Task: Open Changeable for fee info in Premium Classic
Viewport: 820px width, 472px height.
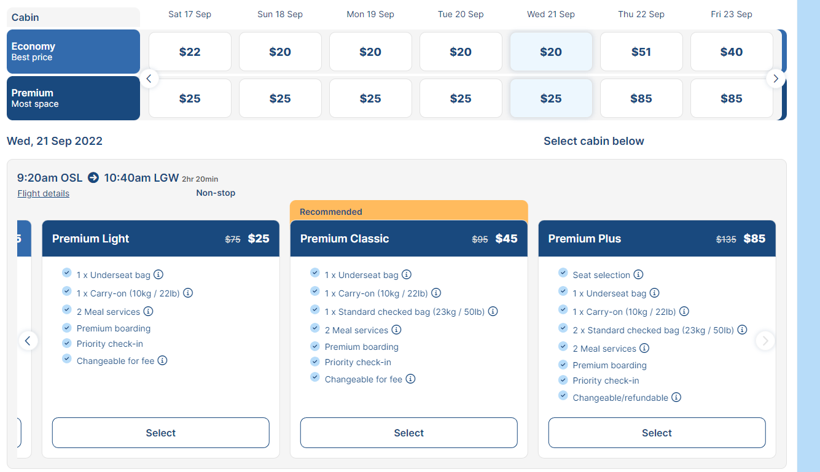Action: pos(410,379)
